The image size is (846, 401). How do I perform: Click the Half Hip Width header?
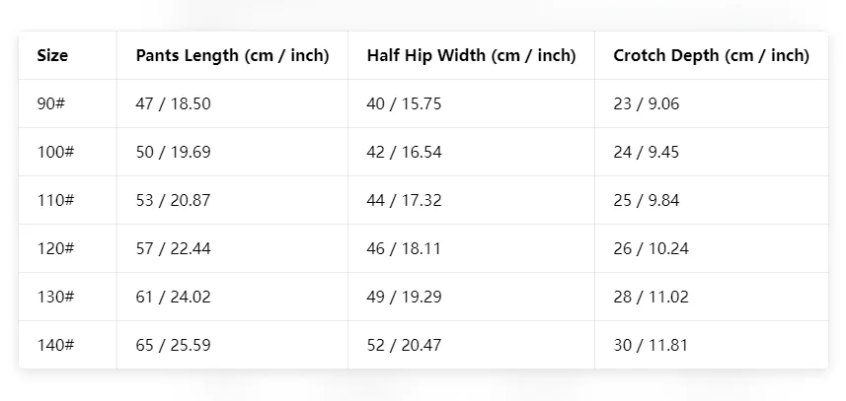pos(472,55)
